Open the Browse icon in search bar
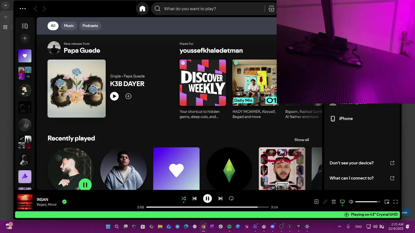 (x=271, y=9)
